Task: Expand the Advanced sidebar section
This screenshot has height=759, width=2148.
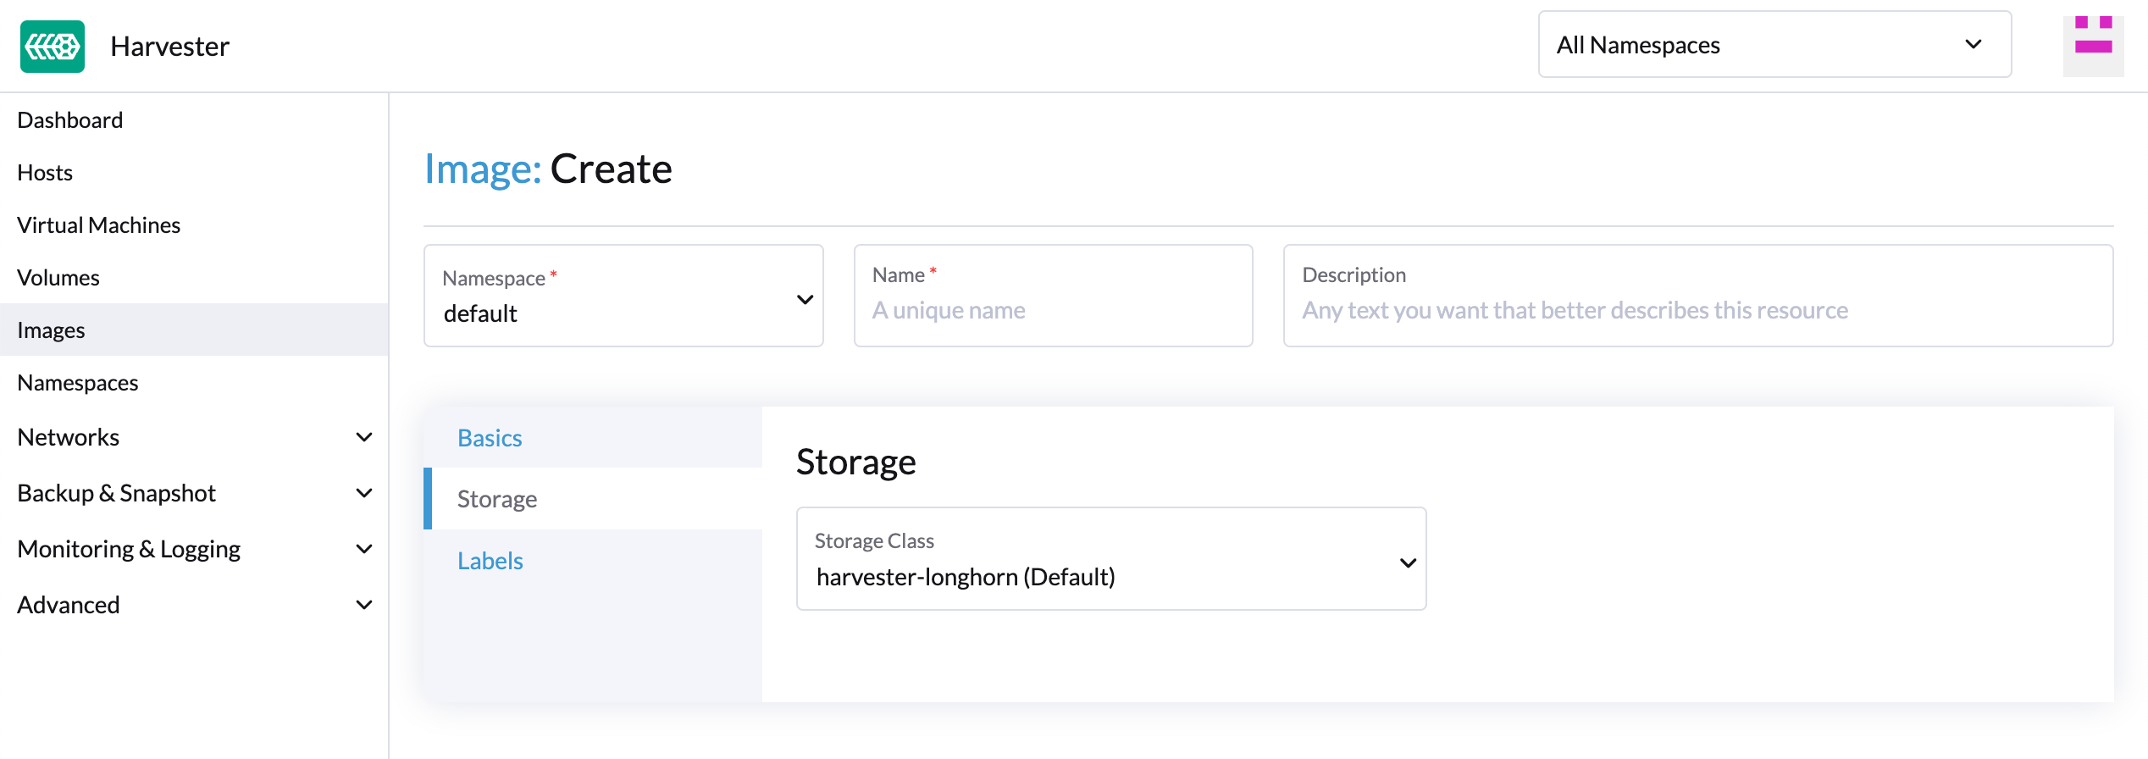Action: click(x=363, y=605)
